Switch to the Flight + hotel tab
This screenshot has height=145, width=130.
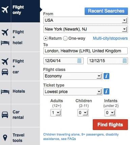tap(20, 37)
